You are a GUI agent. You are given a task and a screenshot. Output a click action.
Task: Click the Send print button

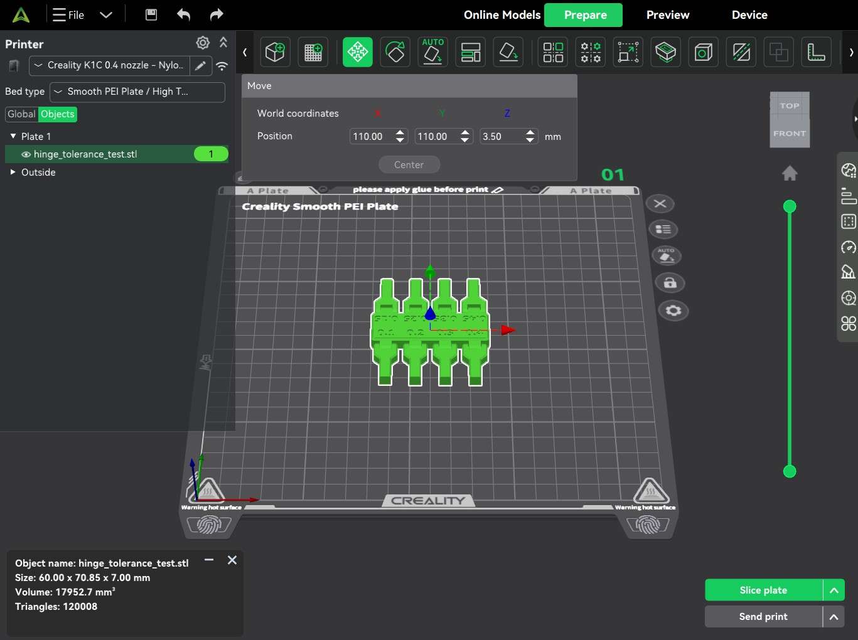[763, 617]
